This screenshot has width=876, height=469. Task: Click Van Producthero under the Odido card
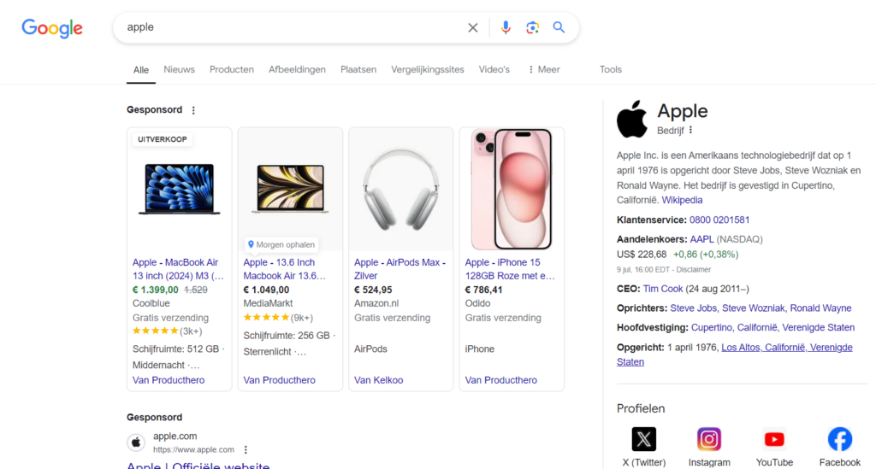coord(501,380)
